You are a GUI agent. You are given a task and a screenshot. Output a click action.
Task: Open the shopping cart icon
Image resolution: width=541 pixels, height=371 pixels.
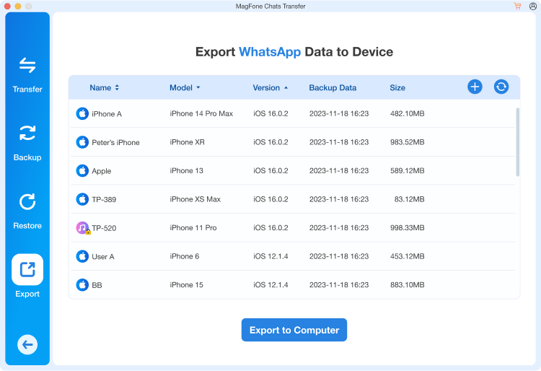pos(518,6)
